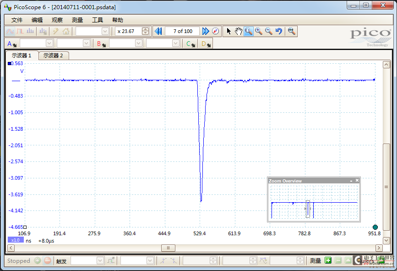The height and width of the screenshot is (271, 397).
Task: Click the 7 of 100 buffer field
Action: [182, 31]
